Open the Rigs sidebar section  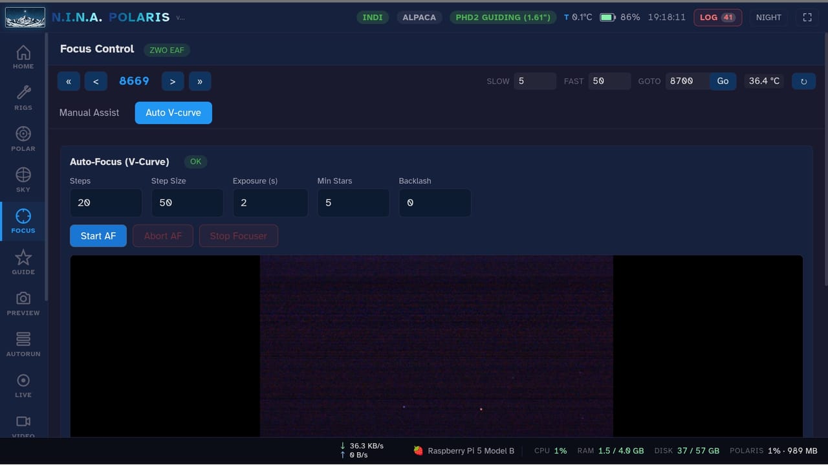click(23, 98)
